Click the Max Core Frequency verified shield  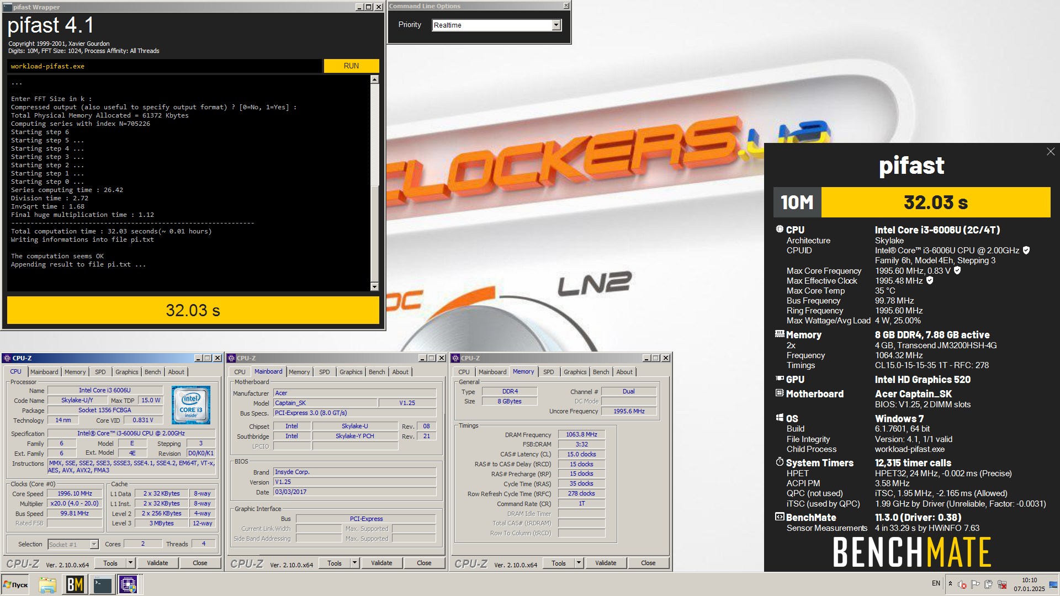pos(957,270)
